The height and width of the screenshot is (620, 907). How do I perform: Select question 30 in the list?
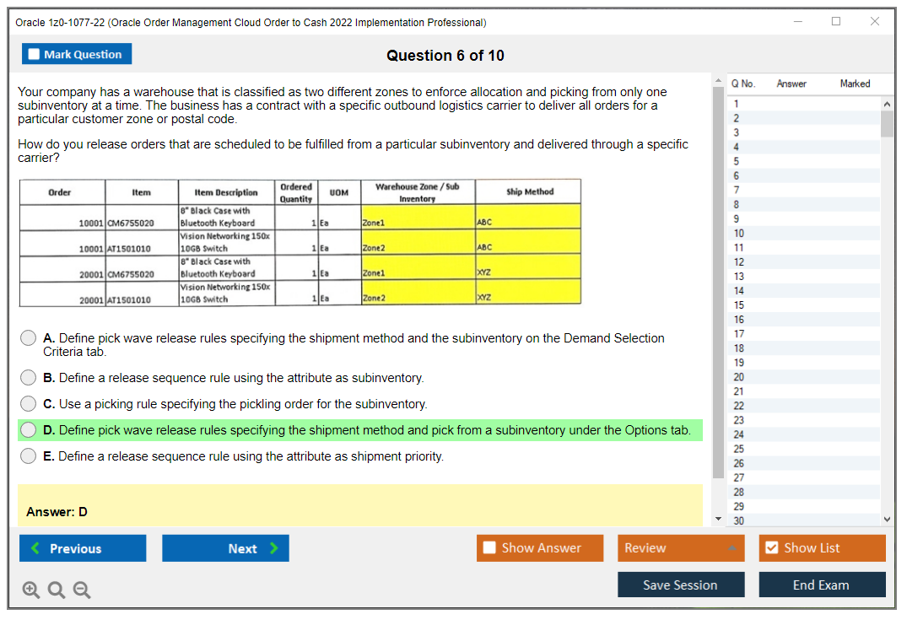coord(804,520)
